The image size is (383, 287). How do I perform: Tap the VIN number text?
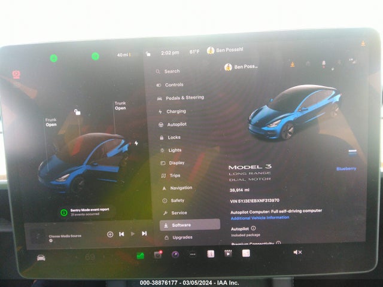pos(254,201)
